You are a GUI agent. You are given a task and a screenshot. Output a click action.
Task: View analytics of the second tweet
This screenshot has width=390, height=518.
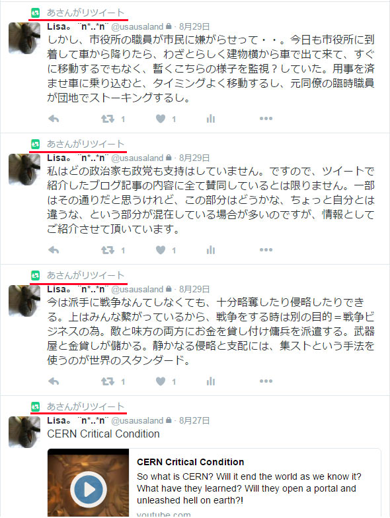coord(211,249)
